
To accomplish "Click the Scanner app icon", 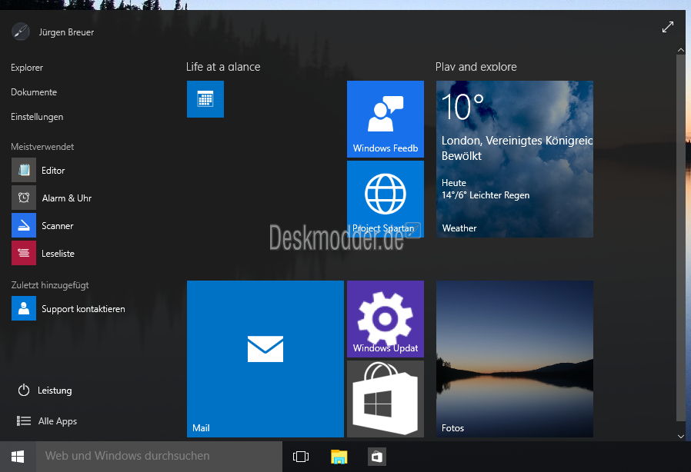I will (24, 225).
